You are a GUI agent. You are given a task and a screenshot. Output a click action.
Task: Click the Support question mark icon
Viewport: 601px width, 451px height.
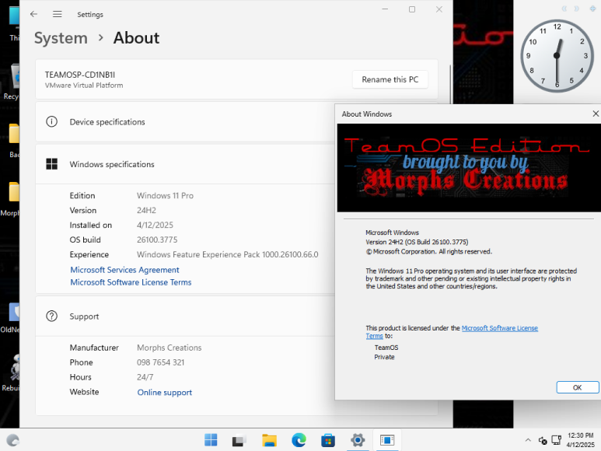(52, 316)
